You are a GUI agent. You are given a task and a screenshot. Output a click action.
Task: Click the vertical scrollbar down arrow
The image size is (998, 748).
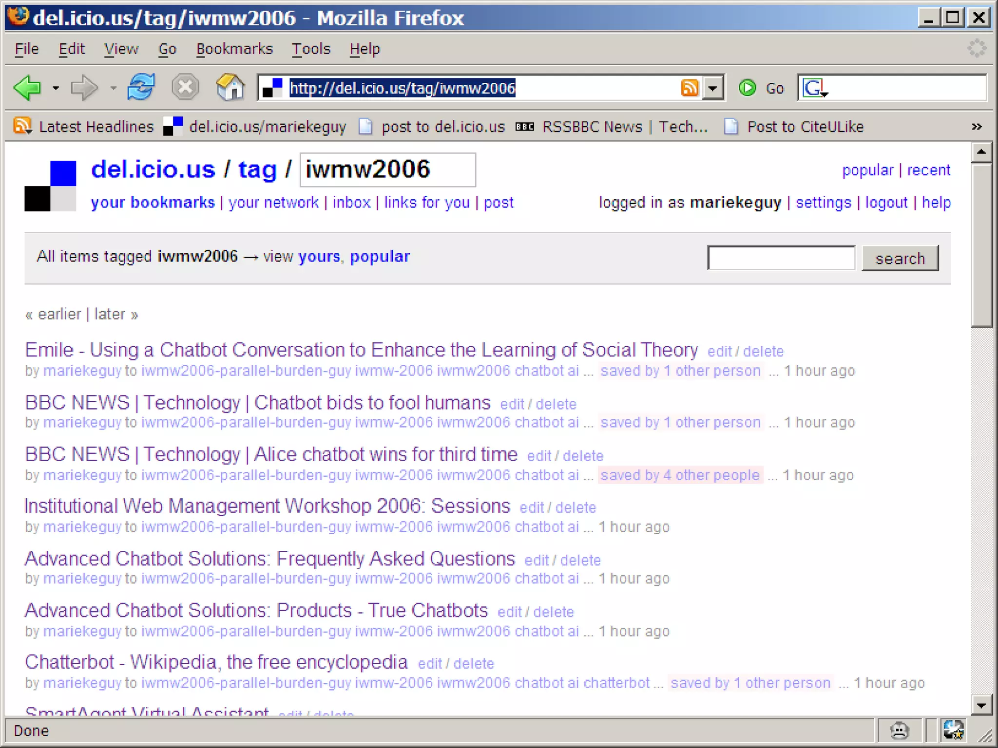tap(981, 705)
